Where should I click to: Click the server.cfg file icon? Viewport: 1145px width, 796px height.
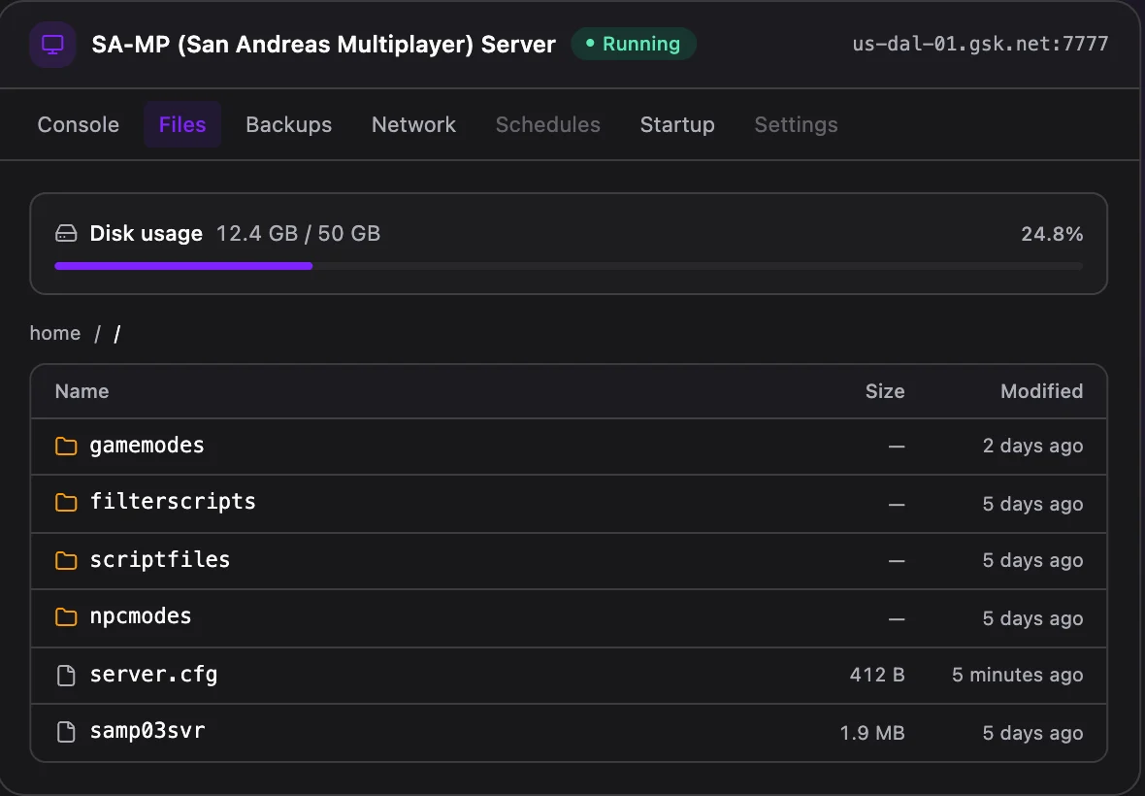pos(66,675)
